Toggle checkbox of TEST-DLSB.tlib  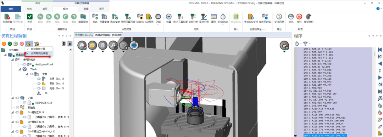coord(24,103)
